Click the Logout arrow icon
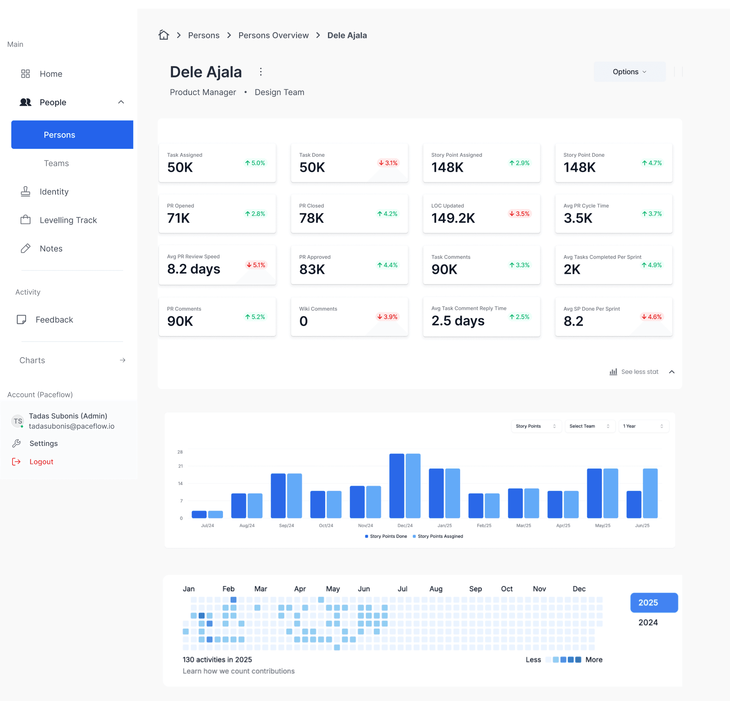 [17, 461]
